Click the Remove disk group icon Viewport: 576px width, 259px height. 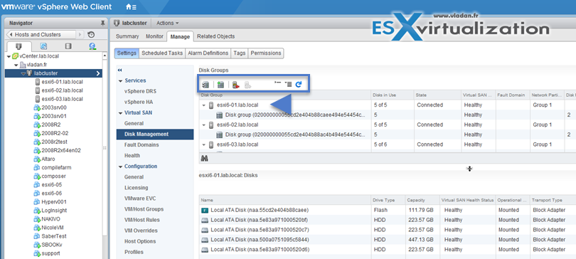click(236, 85)
